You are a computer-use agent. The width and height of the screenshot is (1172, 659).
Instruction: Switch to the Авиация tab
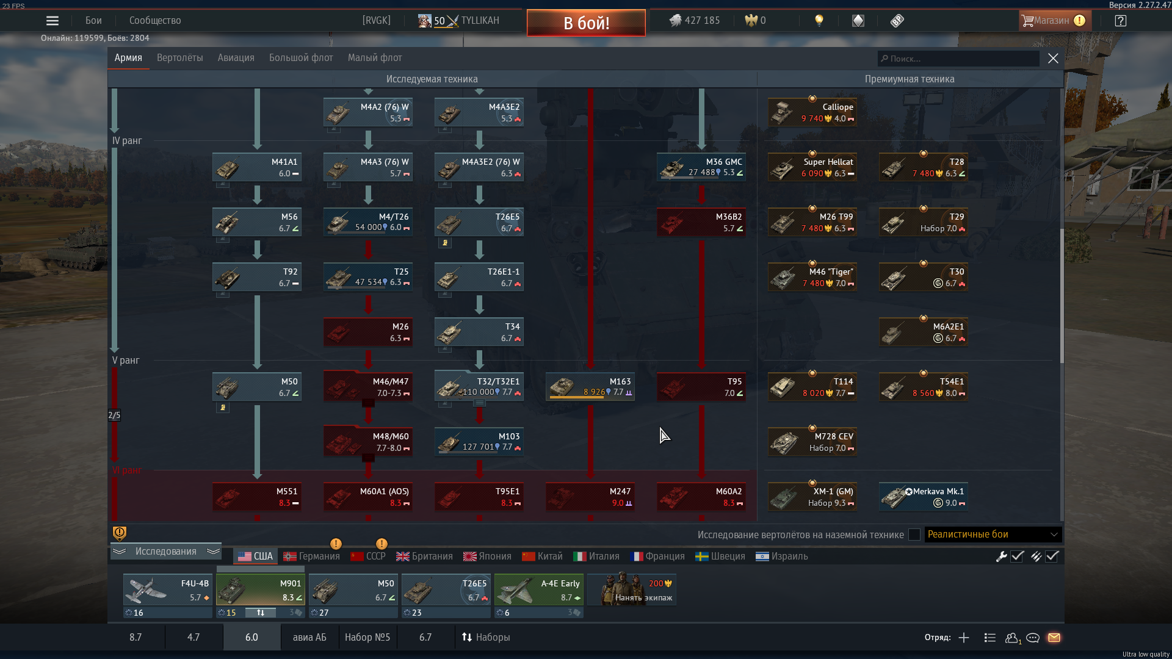(x=236, y=58)
